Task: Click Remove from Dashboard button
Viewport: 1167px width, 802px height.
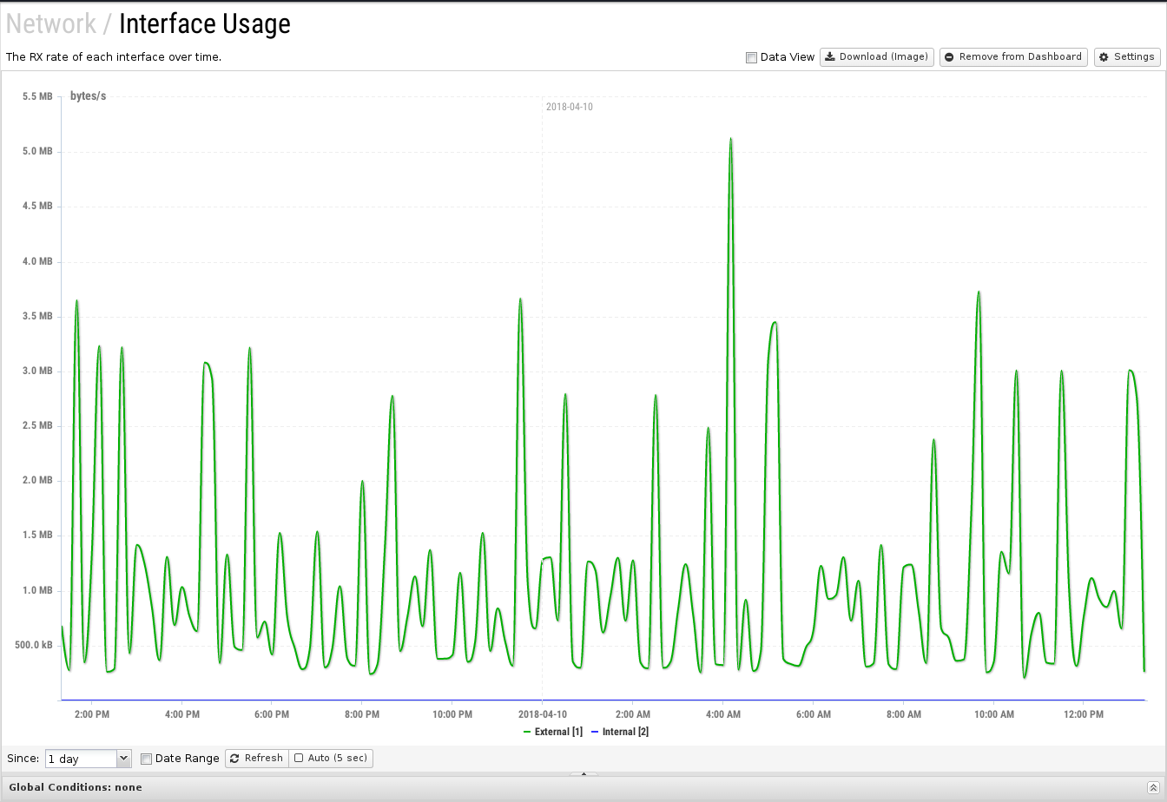Action: point(1013,57)
